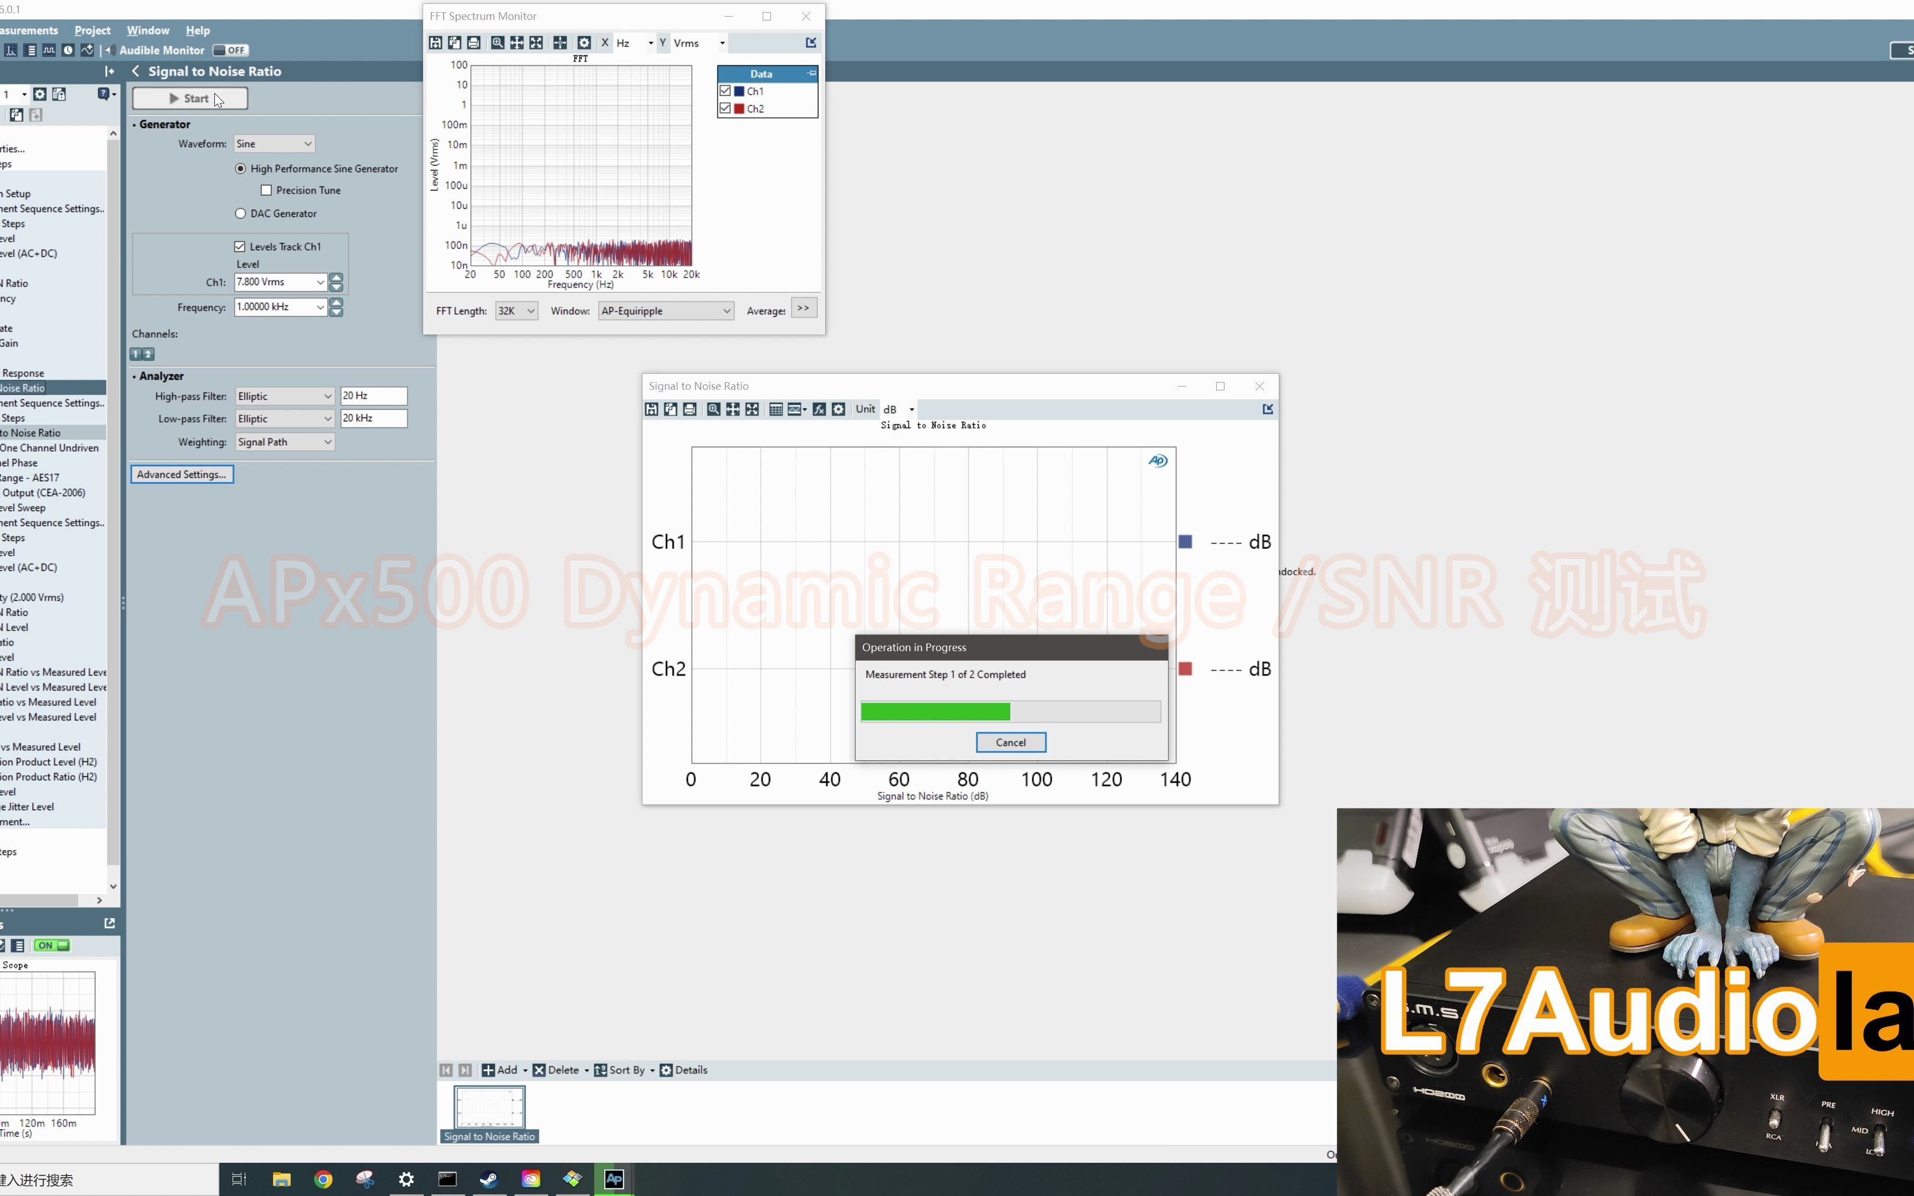Show data table in Signal to Noise Ratio window
The image size is (1914, 1196).
click(776, 409)
